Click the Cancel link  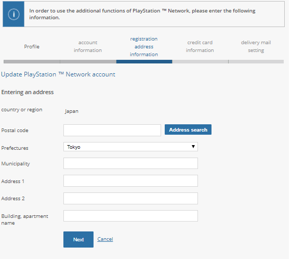[105, 239]
